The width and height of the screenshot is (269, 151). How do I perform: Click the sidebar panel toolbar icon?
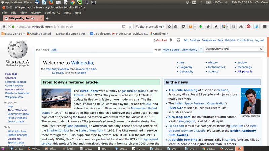[233, 27]
